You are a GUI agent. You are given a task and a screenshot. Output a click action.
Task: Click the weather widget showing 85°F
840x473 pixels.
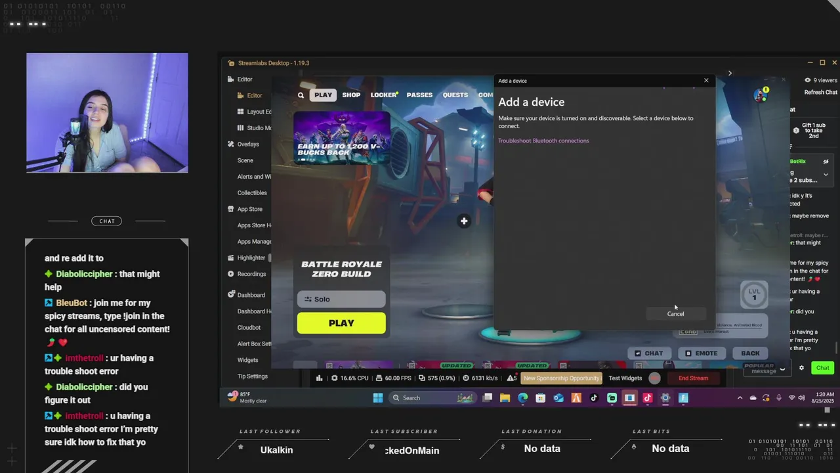(247, 397)
